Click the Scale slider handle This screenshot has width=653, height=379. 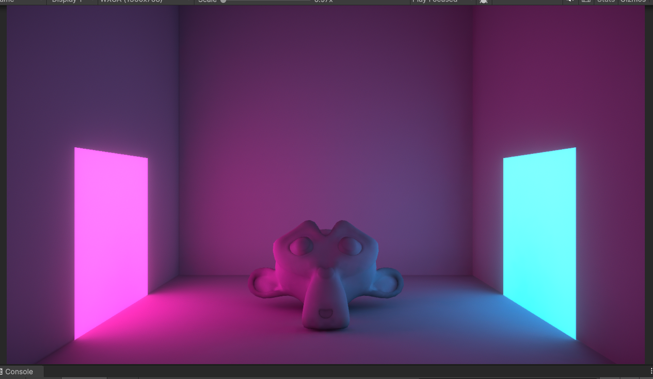tap(223, 1)
